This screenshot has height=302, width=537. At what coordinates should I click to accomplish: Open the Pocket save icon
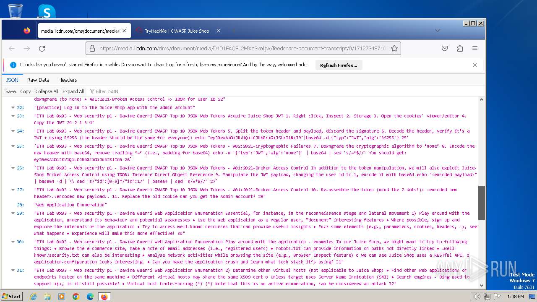tap(445, 49)
